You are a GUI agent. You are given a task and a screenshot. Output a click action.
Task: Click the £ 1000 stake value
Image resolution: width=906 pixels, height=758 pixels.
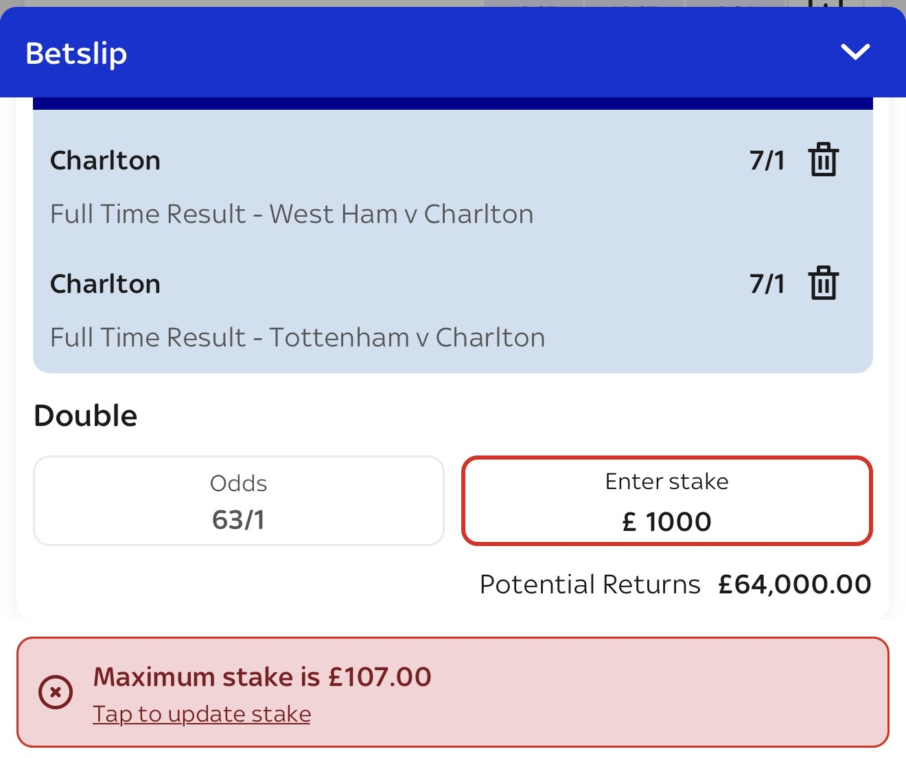click(666, 522)
